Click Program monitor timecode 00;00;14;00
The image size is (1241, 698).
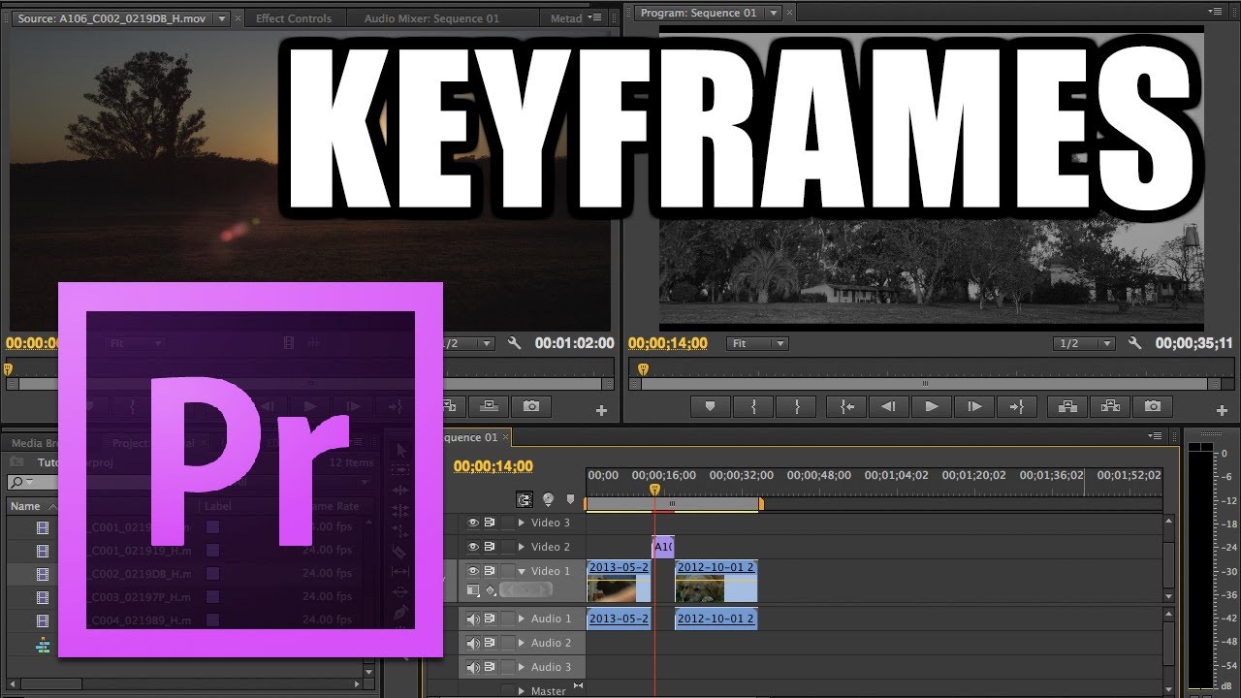pos(668,343)
